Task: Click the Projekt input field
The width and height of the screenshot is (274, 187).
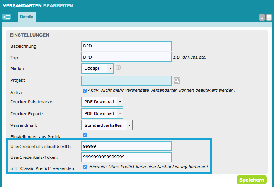Action: coord(126,80)
